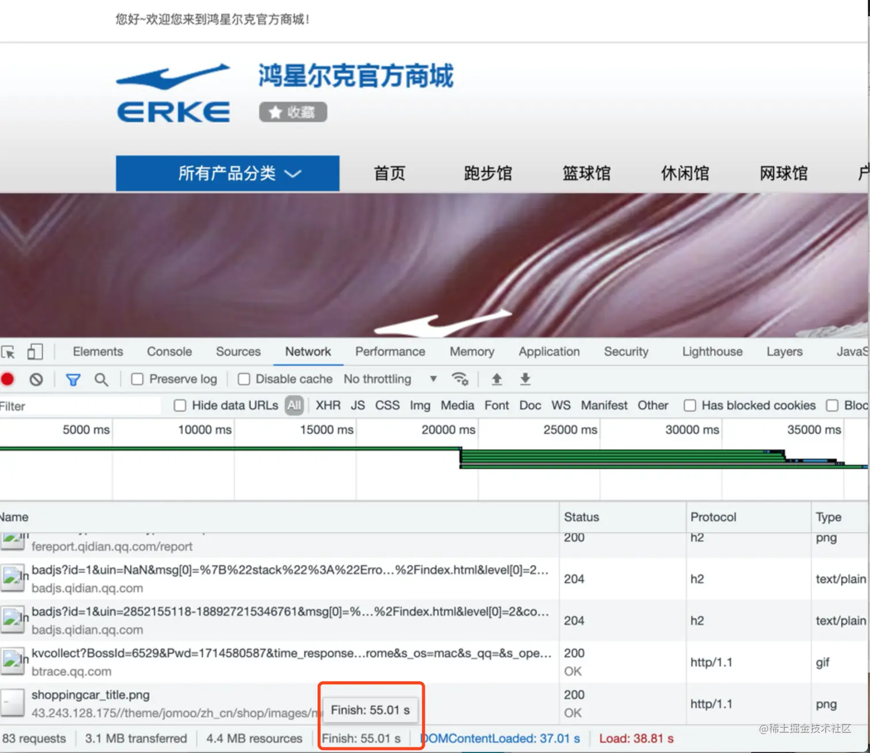Click the shoppingcar_title.png file thumbnail
Screen dimensions: 870x753
[13, 703]
